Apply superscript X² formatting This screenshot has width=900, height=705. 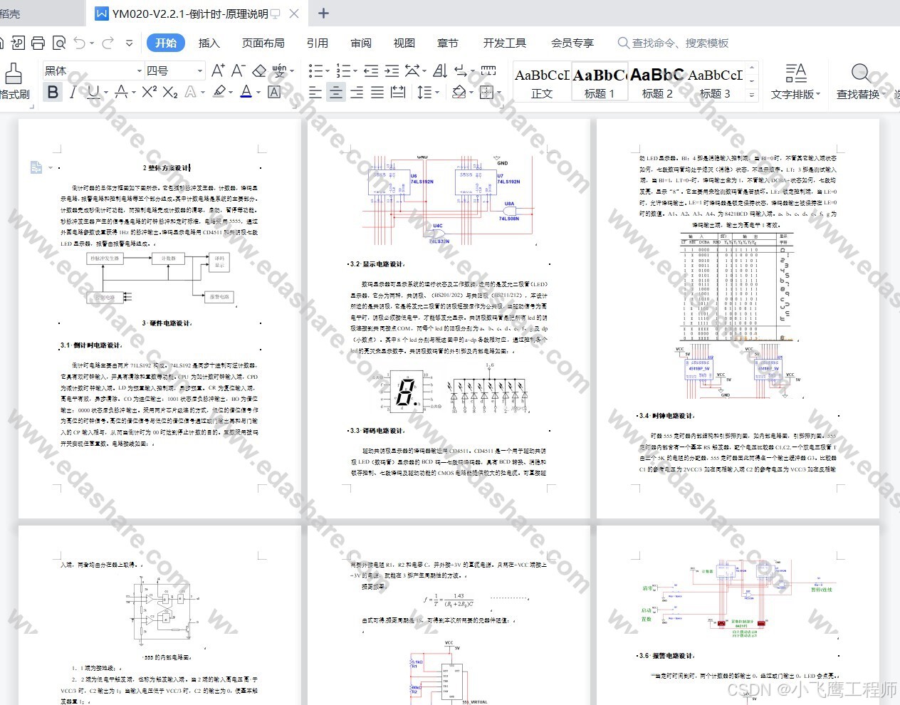pos(149,92)
